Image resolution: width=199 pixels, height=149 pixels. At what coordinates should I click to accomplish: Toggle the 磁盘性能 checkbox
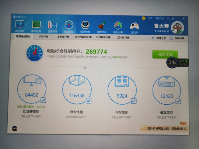coord(178,101)
